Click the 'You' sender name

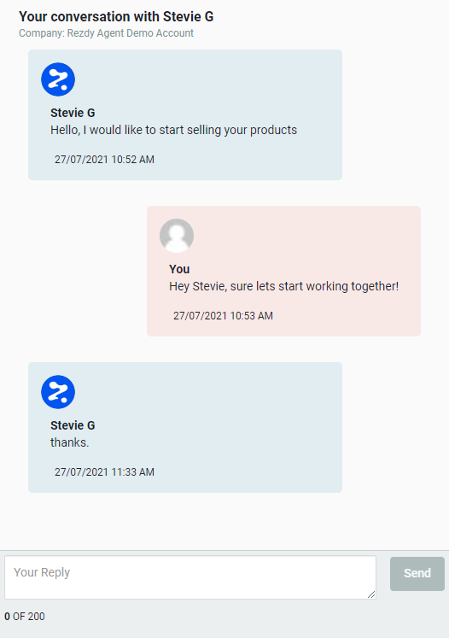tap(179, 269)
